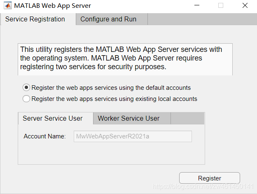Click the Account Name label

45,136
